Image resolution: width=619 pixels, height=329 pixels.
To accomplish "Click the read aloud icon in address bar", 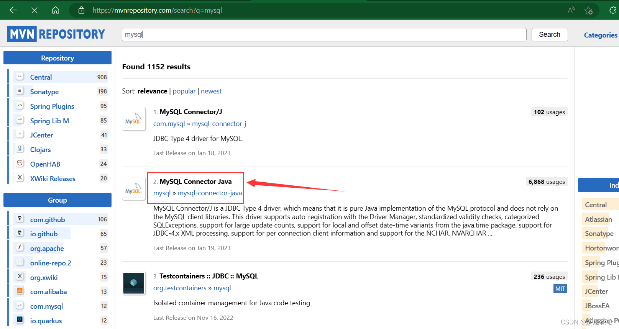I will 571,10.
